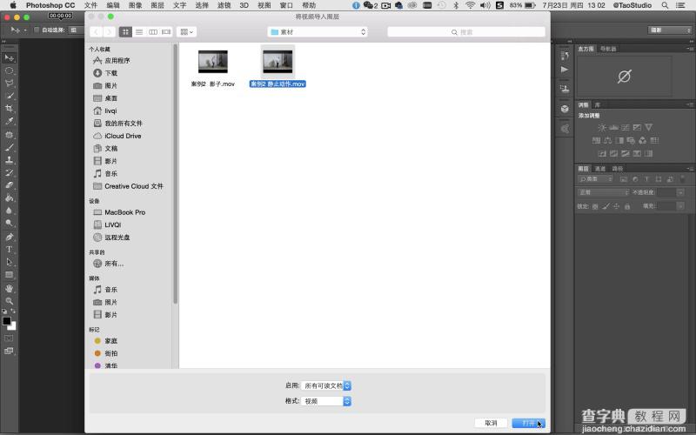Open the opacity slider dropdown arrow
Screen dimensions: 696x435
click(x=680, y=192)
